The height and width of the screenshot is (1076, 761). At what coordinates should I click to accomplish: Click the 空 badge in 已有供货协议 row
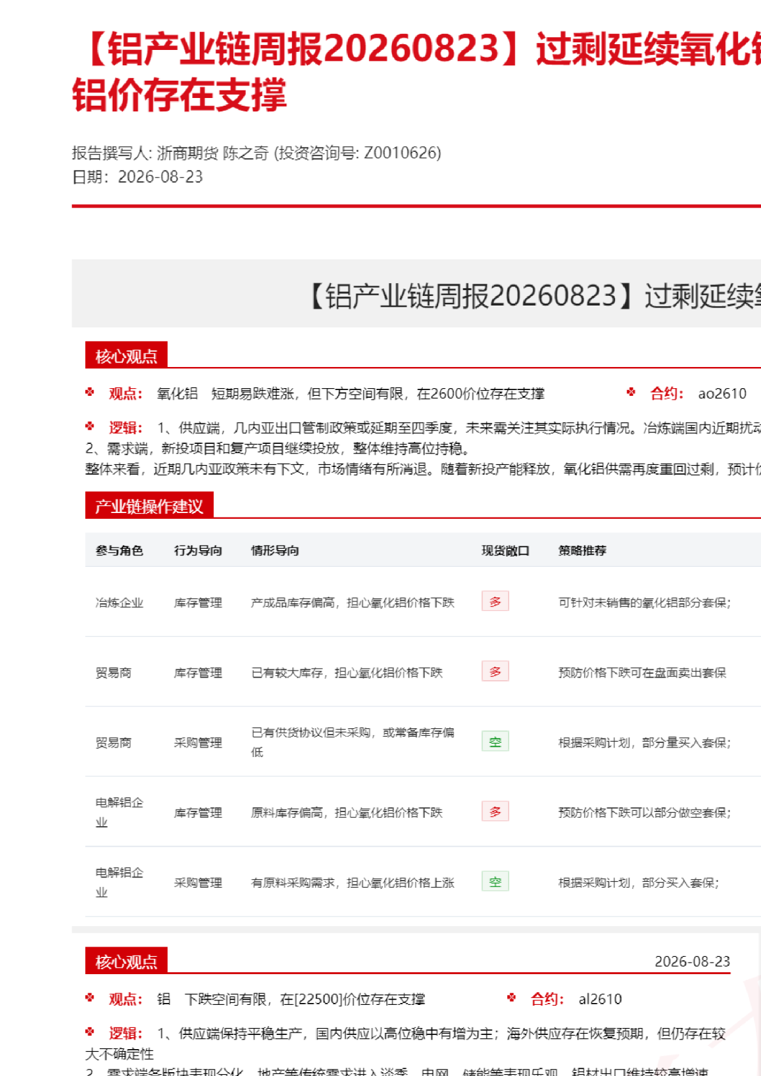(495, 741)
